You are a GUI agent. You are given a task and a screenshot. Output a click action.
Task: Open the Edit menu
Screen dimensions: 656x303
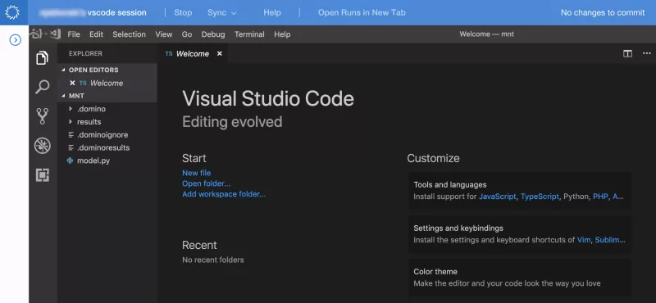click(x=96, y=34)
